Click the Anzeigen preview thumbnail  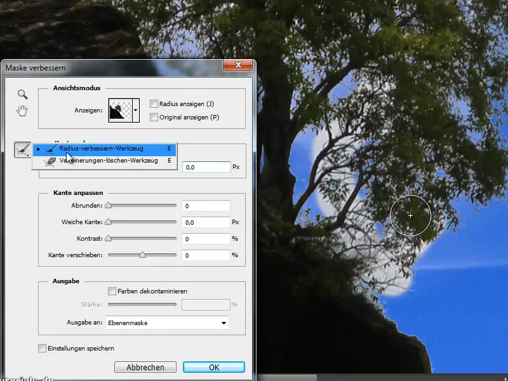pos(120,110)
